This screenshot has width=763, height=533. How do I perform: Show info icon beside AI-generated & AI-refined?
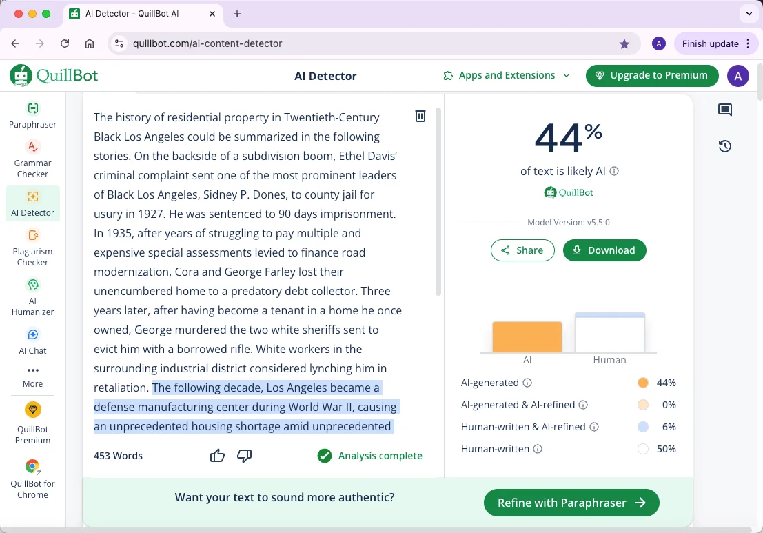pos(583,405)
